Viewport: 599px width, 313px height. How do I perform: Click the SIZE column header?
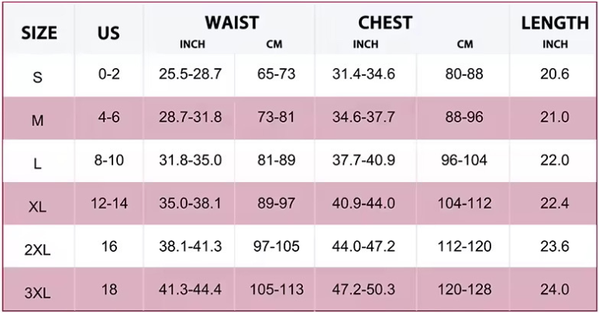[x=39, y=33]
